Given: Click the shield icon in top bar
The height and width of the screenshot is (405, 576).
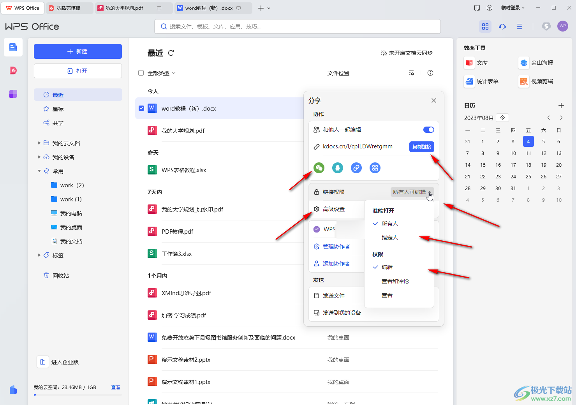Looking at the screenshot, I should 546,26.
